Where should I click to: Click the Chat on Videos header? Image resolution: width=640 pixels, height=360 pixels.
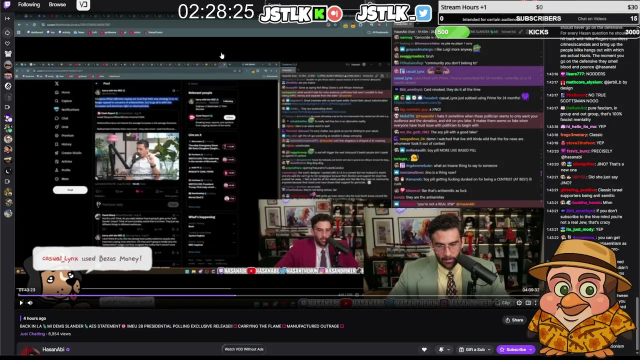(592, 19)
